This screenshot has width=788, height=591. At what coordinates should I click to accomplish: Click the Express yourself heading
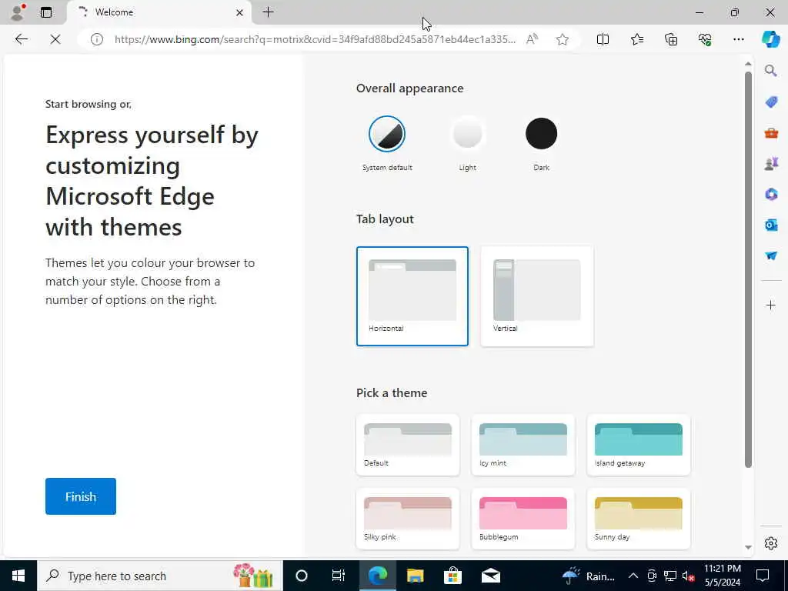152,180
